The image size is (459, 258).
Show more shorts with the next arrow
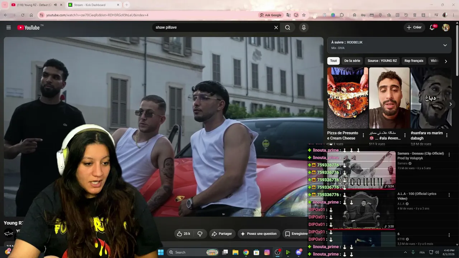(x=451, y=104)
